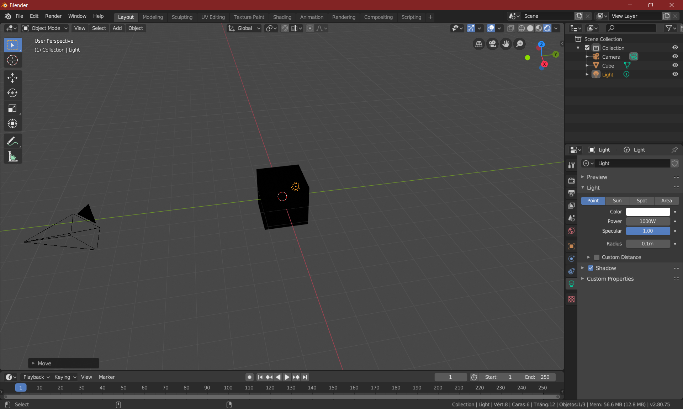
Task: Switch to rendered viewport shading
Action: click(547, 28)
